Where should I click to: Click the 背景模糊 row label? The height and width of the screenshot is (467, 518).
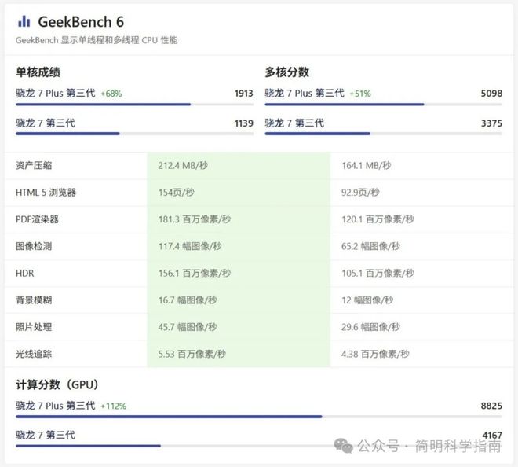(34, 300)
